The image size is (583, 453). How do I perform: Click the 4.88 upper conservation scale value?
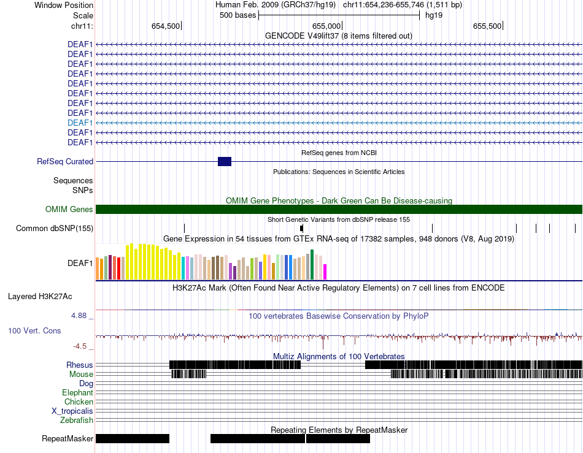pos(79,316)
